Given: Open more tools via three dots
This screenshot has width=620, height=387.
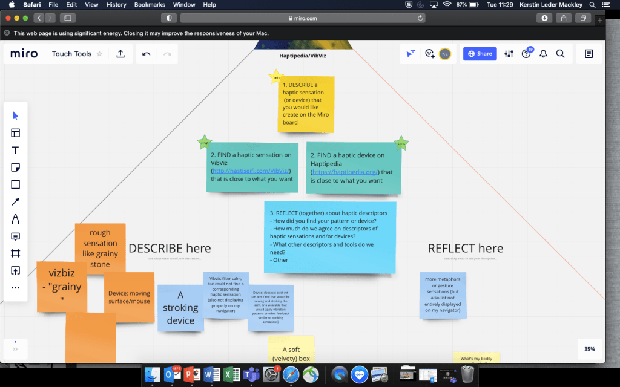Looking at the screenshot, I should [16, 288].
